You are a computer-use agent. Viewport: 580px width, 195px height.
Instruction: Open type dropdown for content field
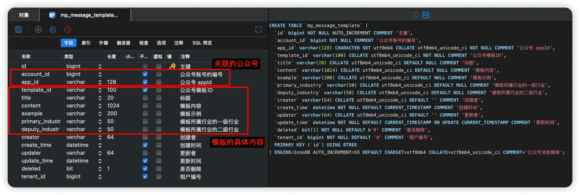[x=100, y=106]
